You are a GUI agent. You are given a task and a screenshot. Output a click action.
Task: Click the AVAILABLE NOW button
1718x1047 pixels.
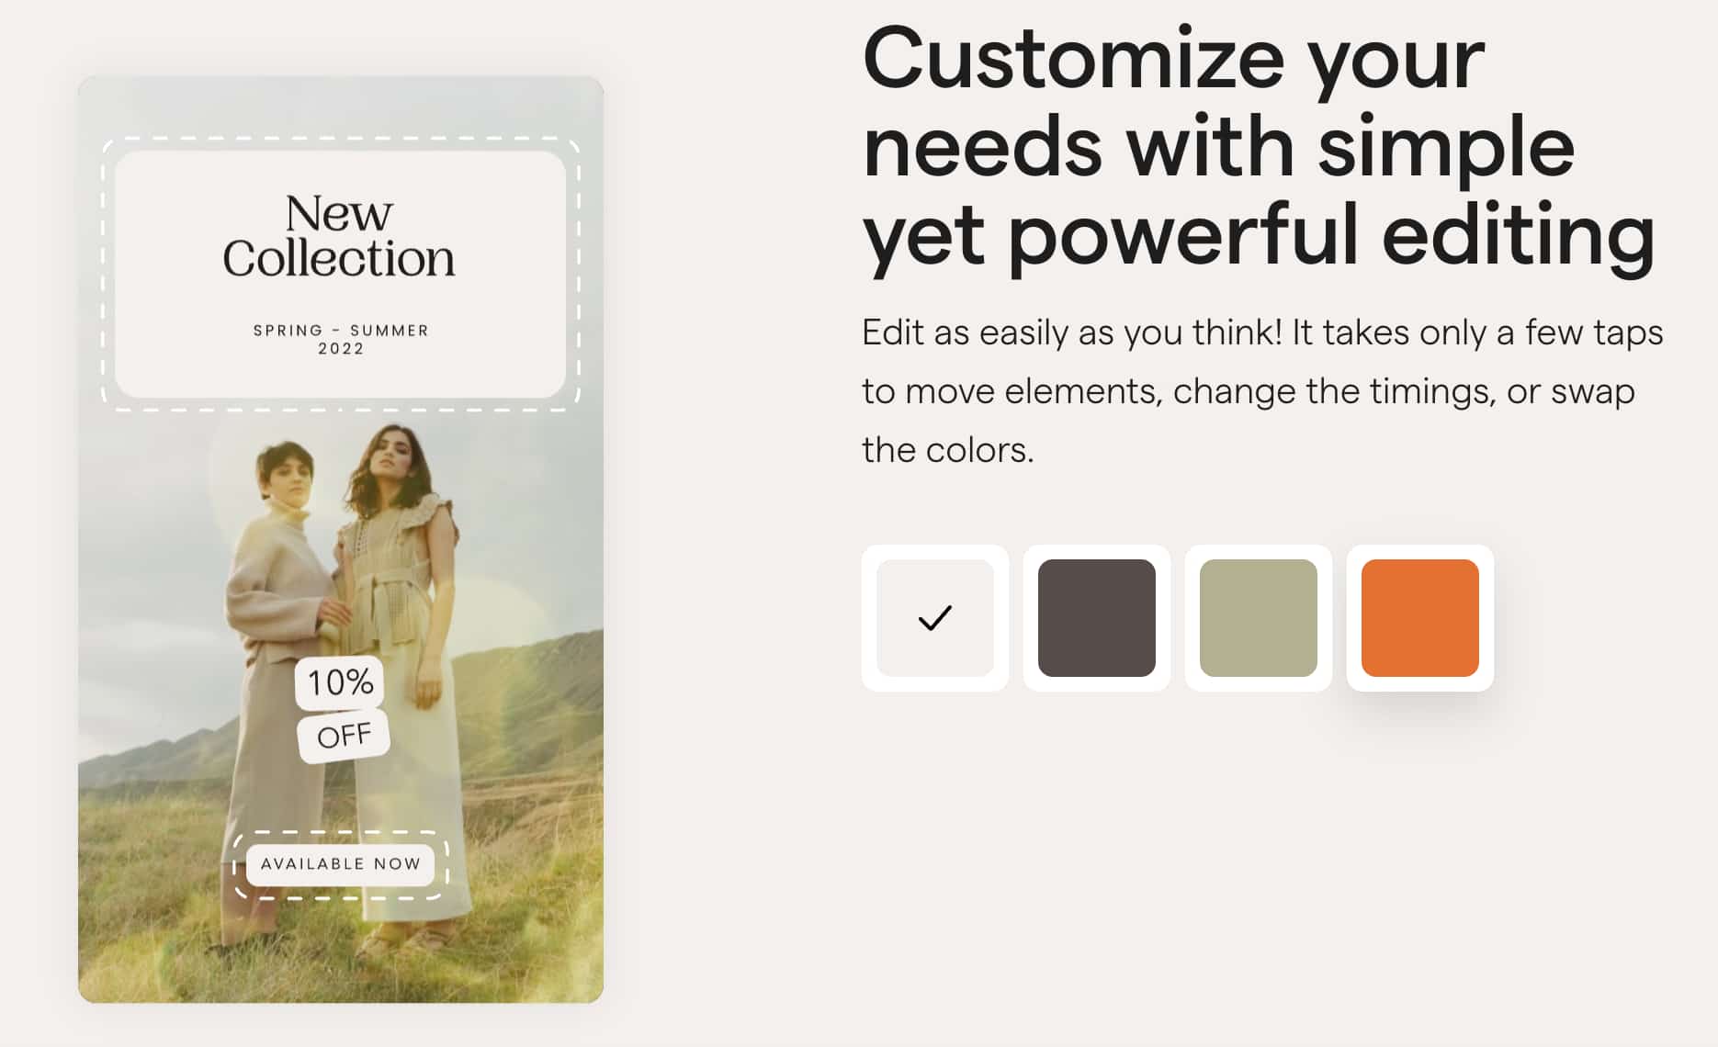[x=341, y=863]
